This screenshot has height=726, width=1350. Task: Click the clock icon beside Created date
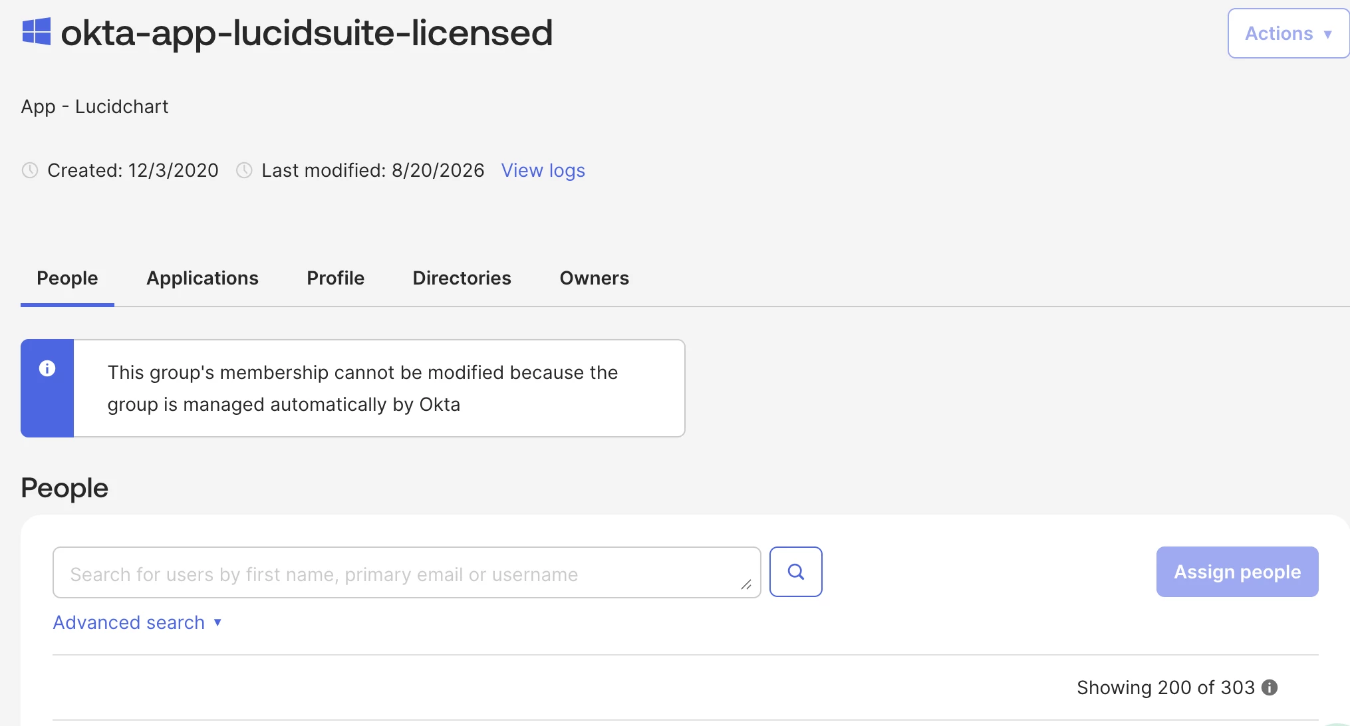(30, 170)
